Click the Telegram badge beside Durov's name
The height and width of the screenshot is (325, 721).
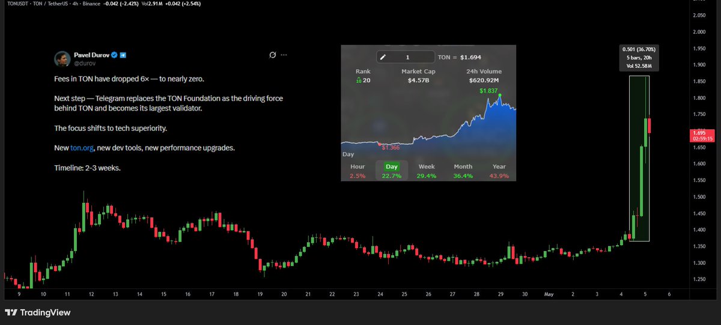(123, 55)
